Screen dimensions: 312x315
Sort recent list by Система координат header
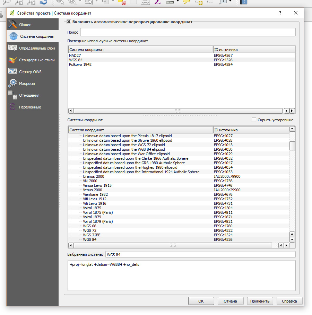coord(140,50)
